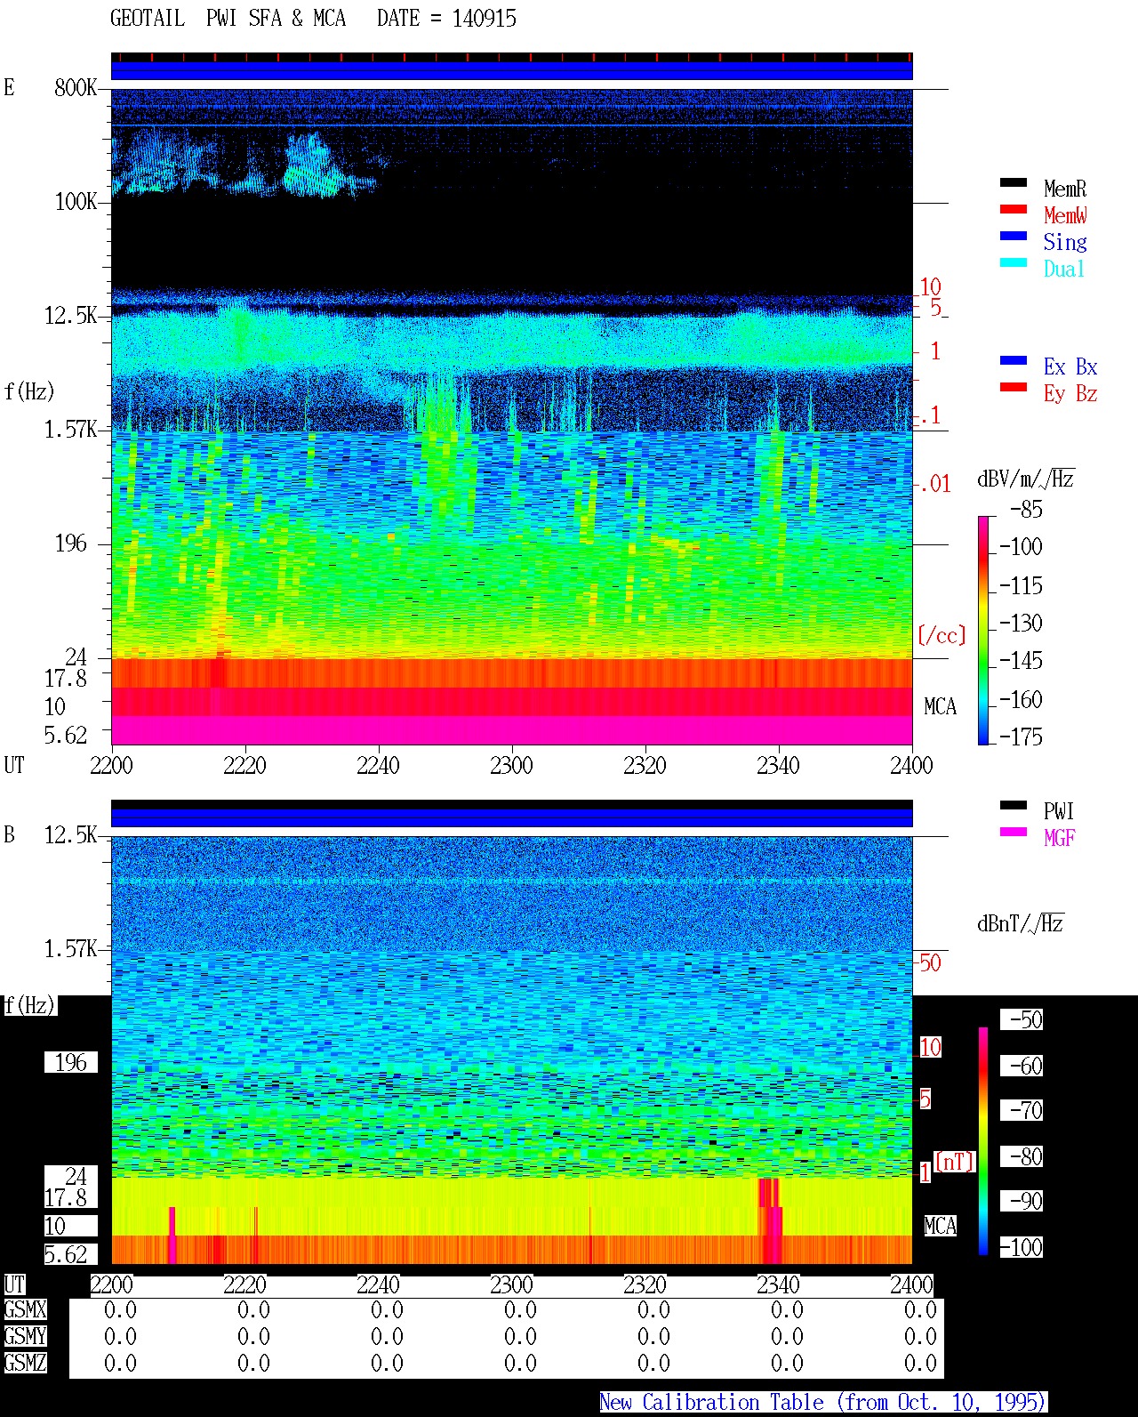Click the GSMX row label
Viewport: 1138px width, 1417px height.
[x=25, y=1309]
